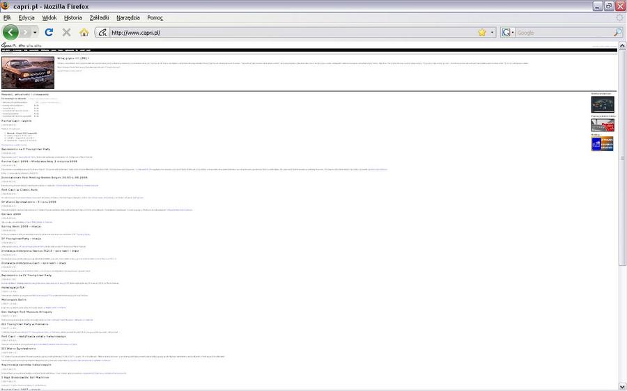Focus the Google search input field
627x391 pixels.
tap(564, 33)
